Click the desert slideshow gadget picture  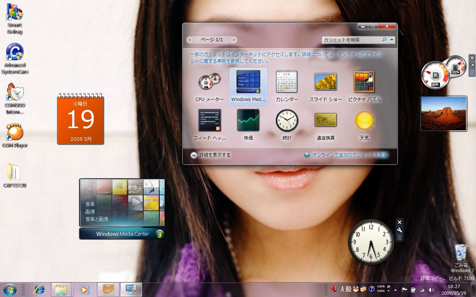point(444,114)
